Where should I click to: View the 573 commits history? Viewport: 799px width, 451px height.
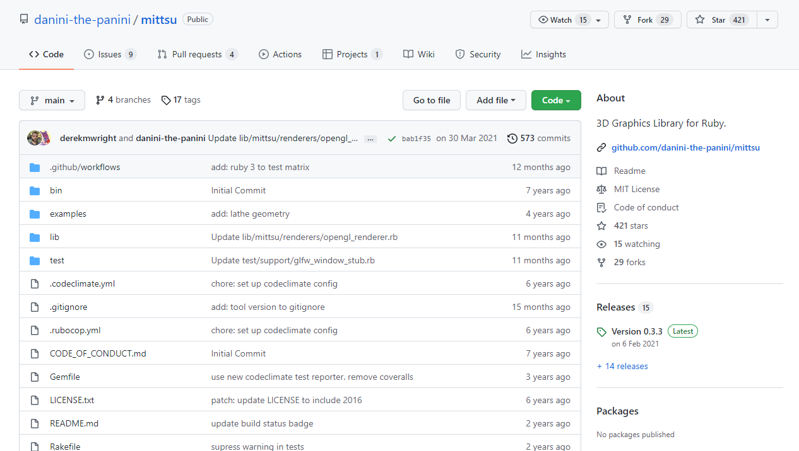point(539,138)
